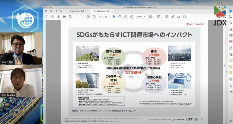
Task: Click the 都市 62兆円 circle
Action: tap(154, 57)
